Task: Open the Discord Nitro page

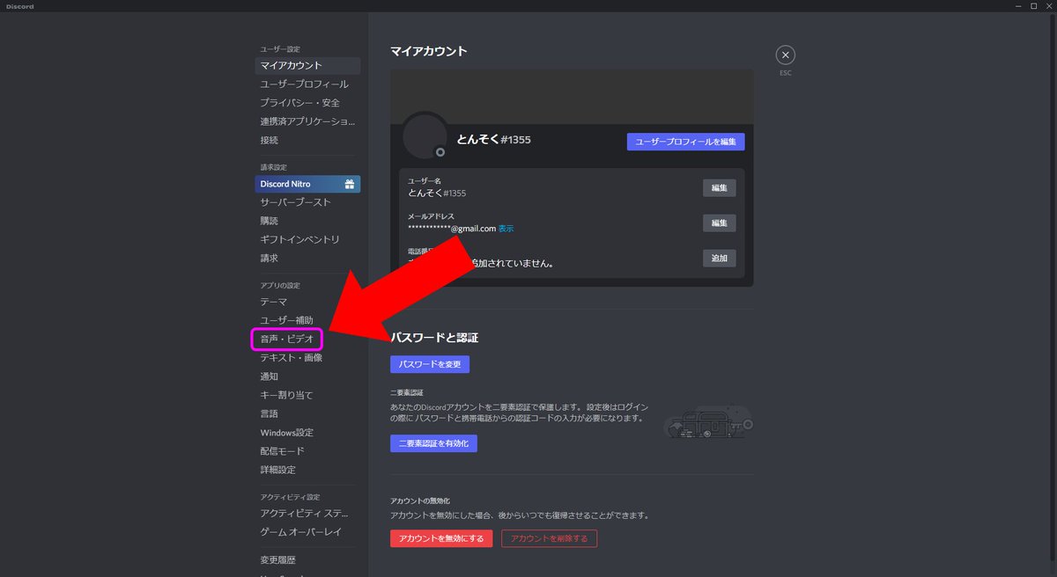Action: pos(307,185)
